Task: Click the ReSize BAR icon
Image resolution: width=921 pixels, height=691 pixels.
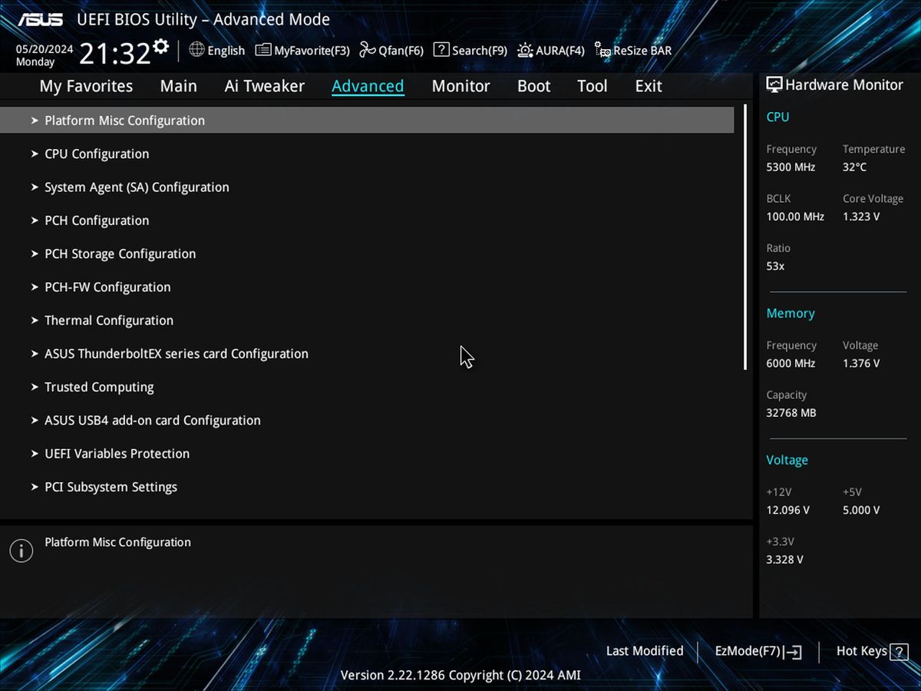Action: click(x=602, y=51)
